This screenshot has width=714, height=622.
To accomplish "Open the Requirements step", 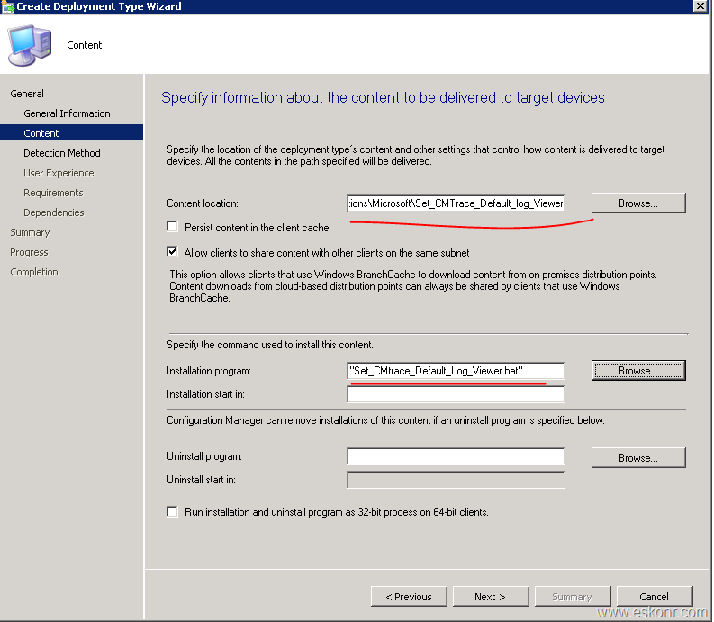I will tap(53, 193).
